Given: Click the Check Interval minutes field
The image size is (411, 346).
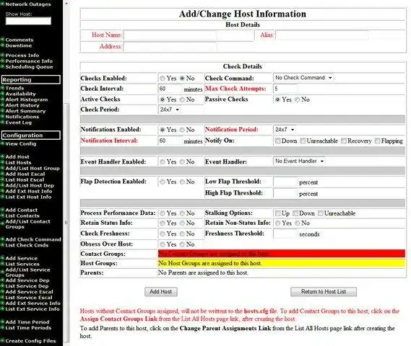Looking at the screenshot, I should click(x=170, y=89).
